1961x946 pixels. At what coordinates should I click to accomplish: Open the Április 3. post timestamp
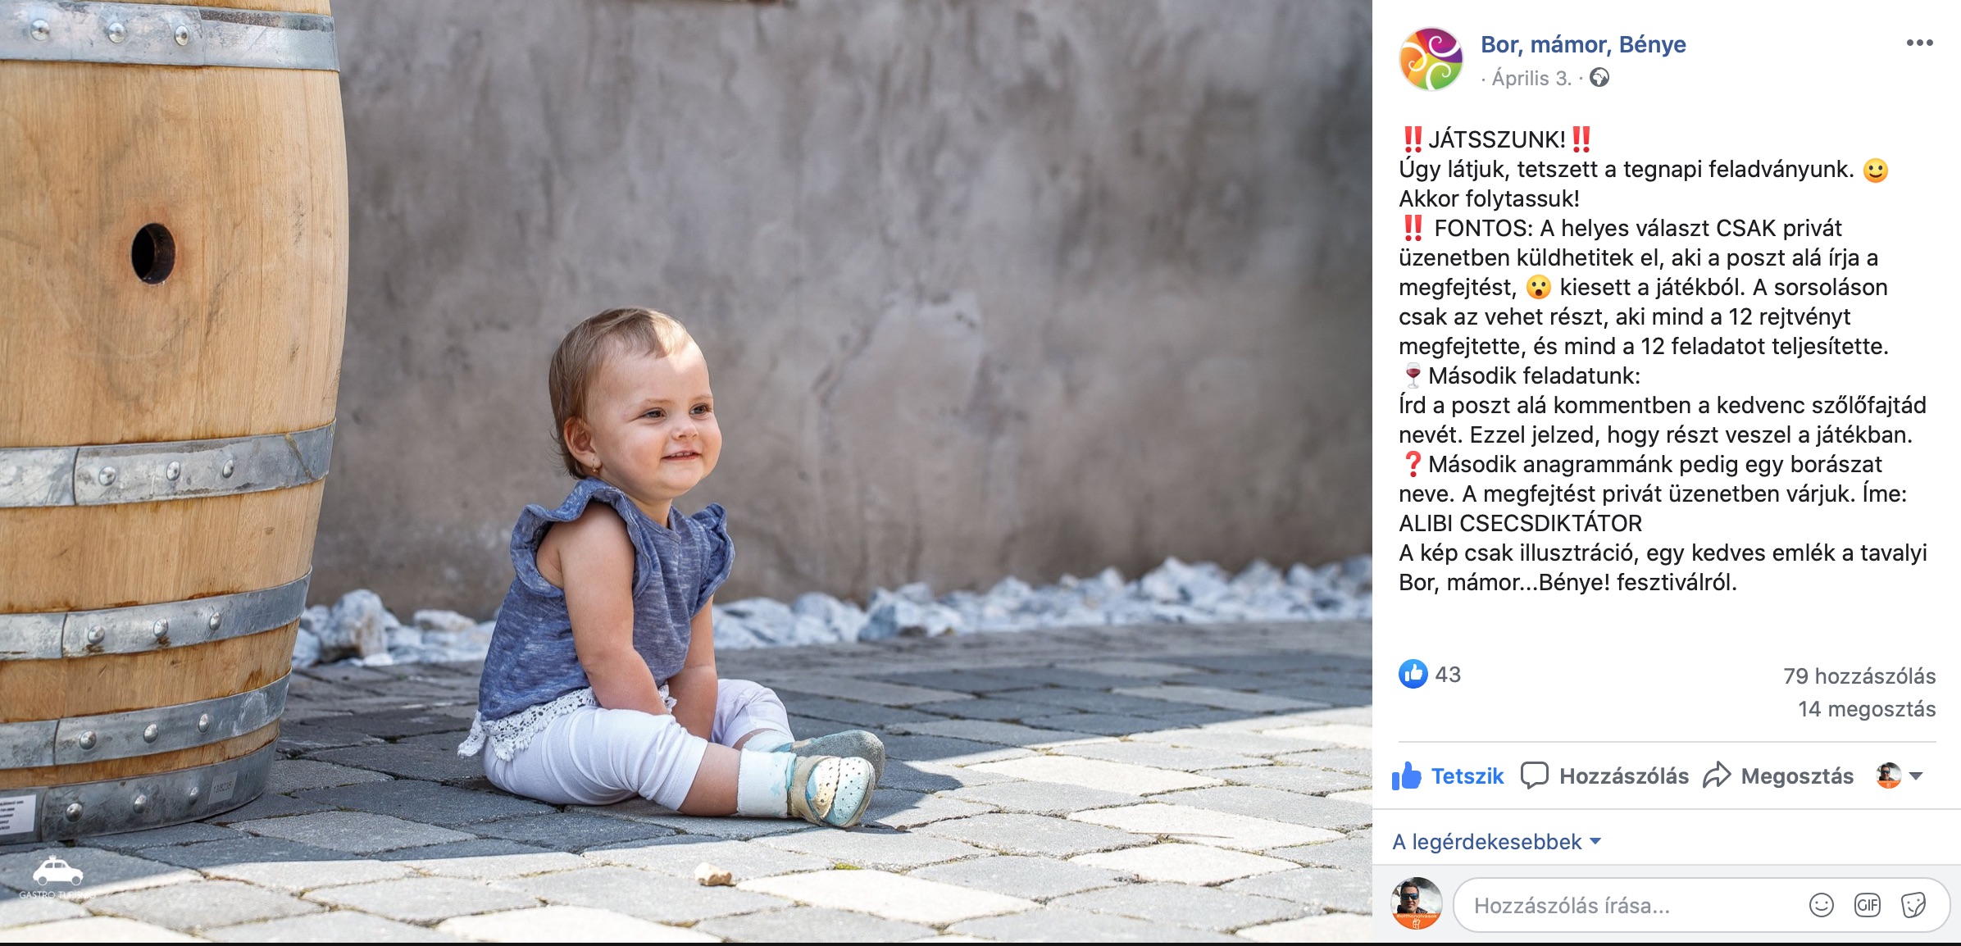1531,79
